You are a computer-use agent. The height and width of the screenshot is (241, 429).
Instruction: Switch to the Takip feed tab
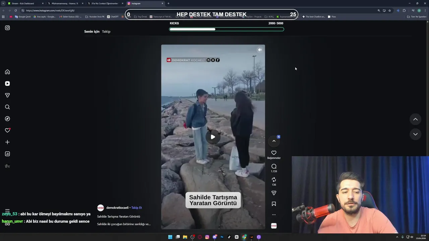(x=106, y=31)
